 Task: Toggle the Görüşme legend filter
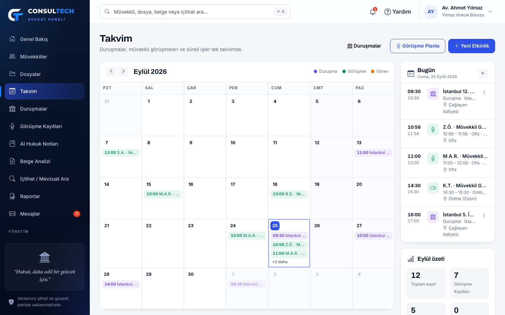click(x=354, y=71)
